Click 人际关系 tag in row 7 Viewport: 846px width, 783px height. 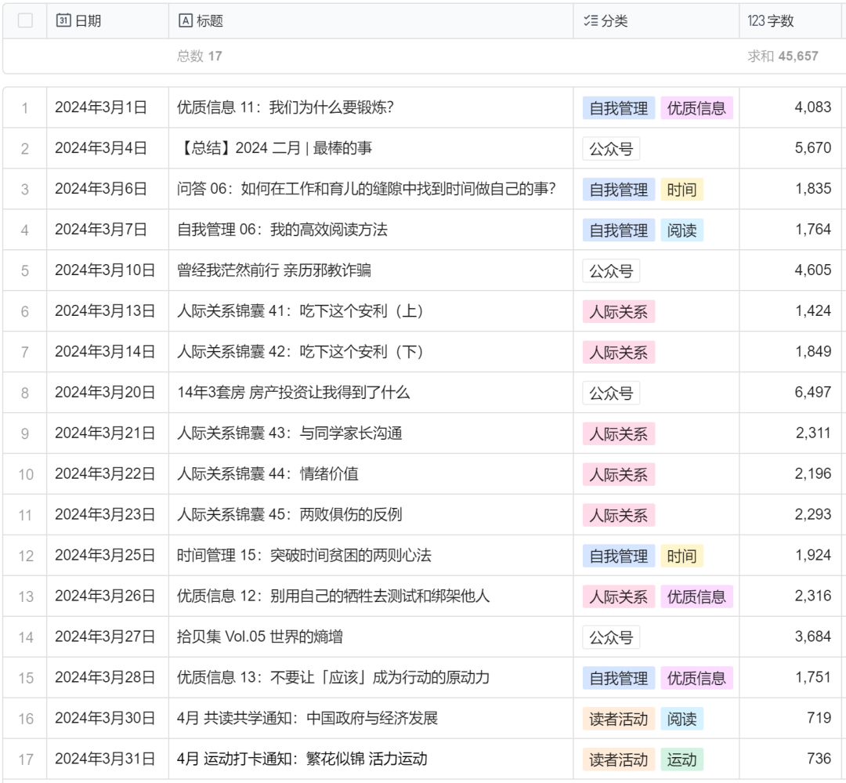(x=619, y=353)
